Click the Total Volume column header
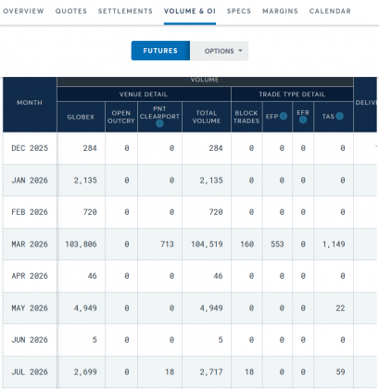 207,117
